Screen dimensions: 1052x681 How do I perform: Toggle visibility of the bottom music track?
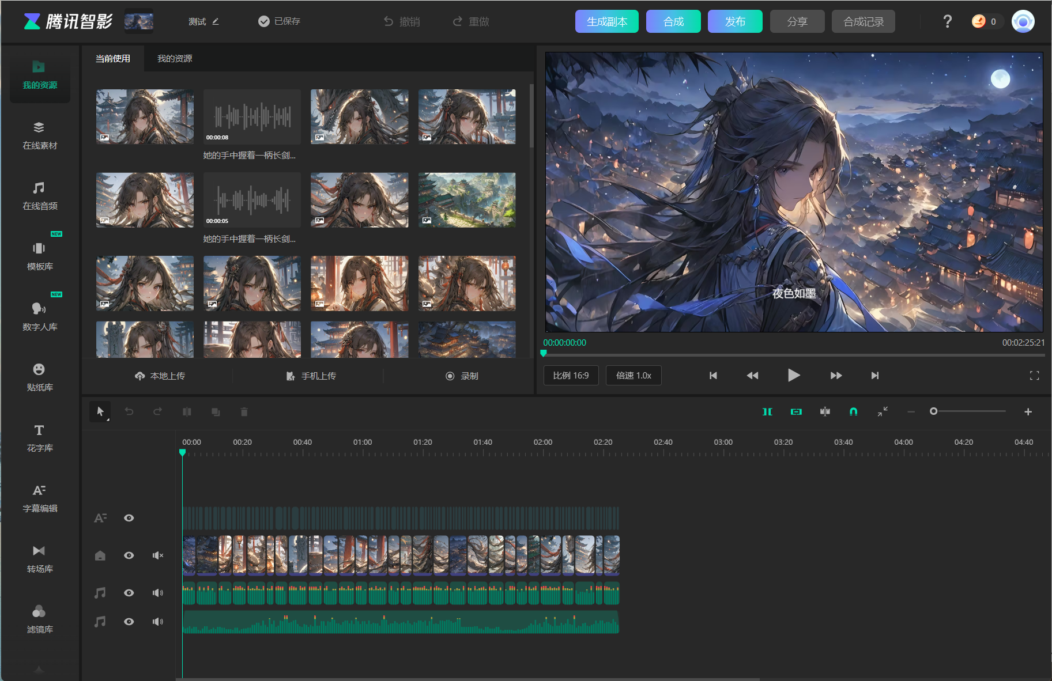pos(129,622)
